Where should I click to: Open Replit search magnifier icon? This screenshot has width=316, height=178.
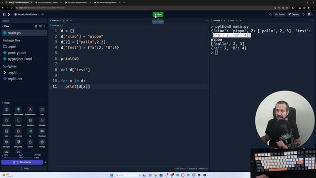tap(270, 14)
